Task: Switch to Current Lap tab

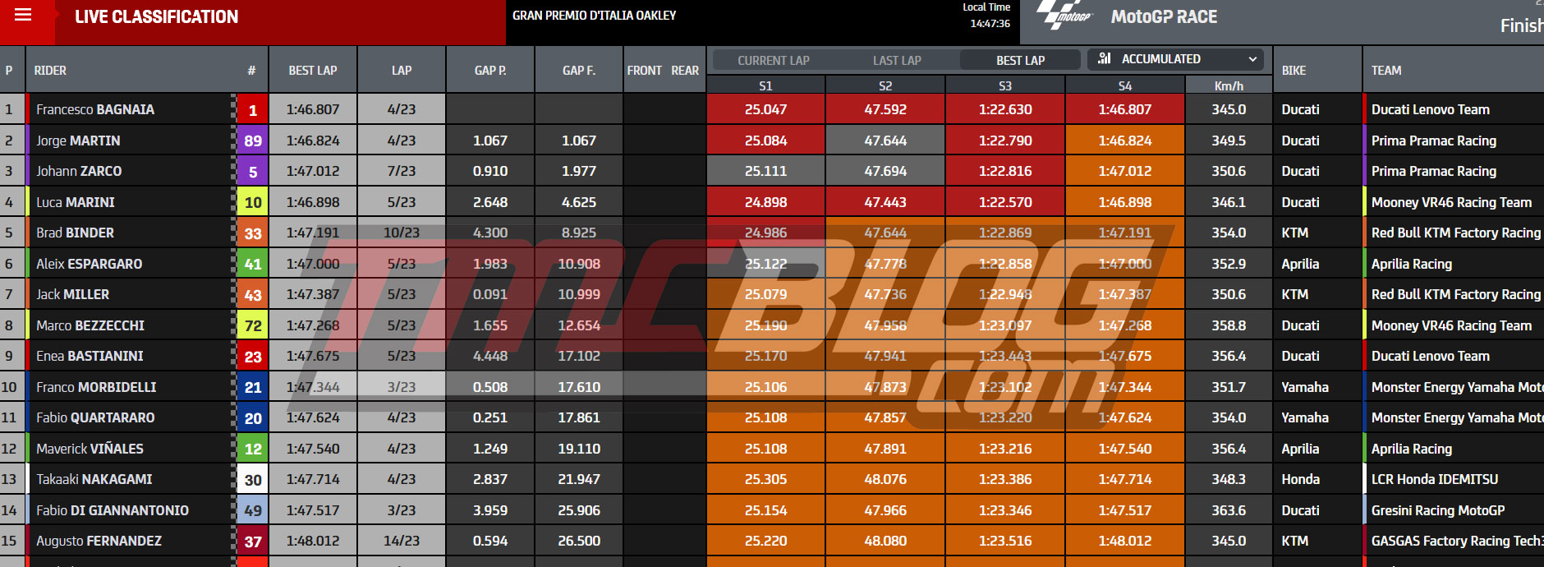Action: pyautogui.click(x=774, y=60)
